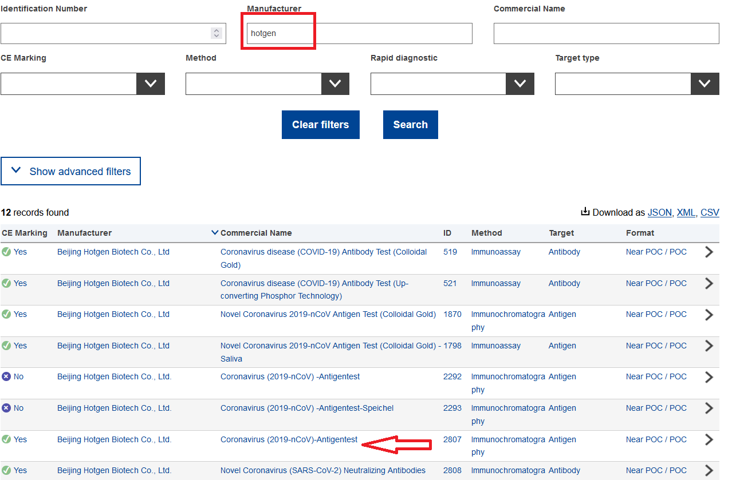Open Novel Coronavirus Antigen Test ID 1870 name
The image size is (740, 480).
(x=328, y=314)
